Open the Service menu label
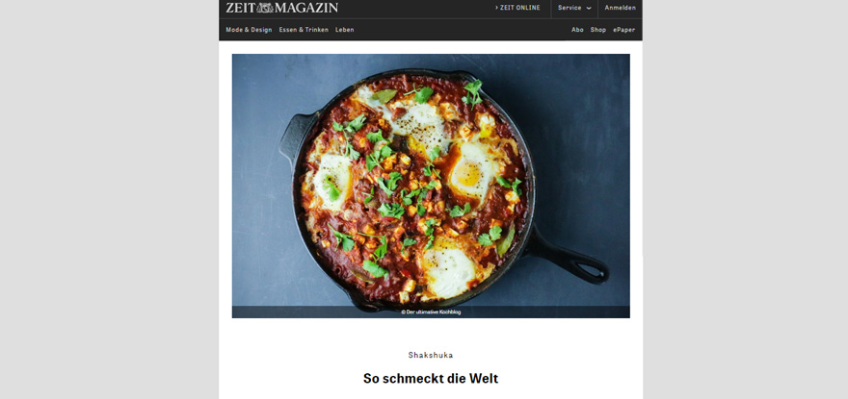This screenshot has width=848, height=399. [570, 8]
